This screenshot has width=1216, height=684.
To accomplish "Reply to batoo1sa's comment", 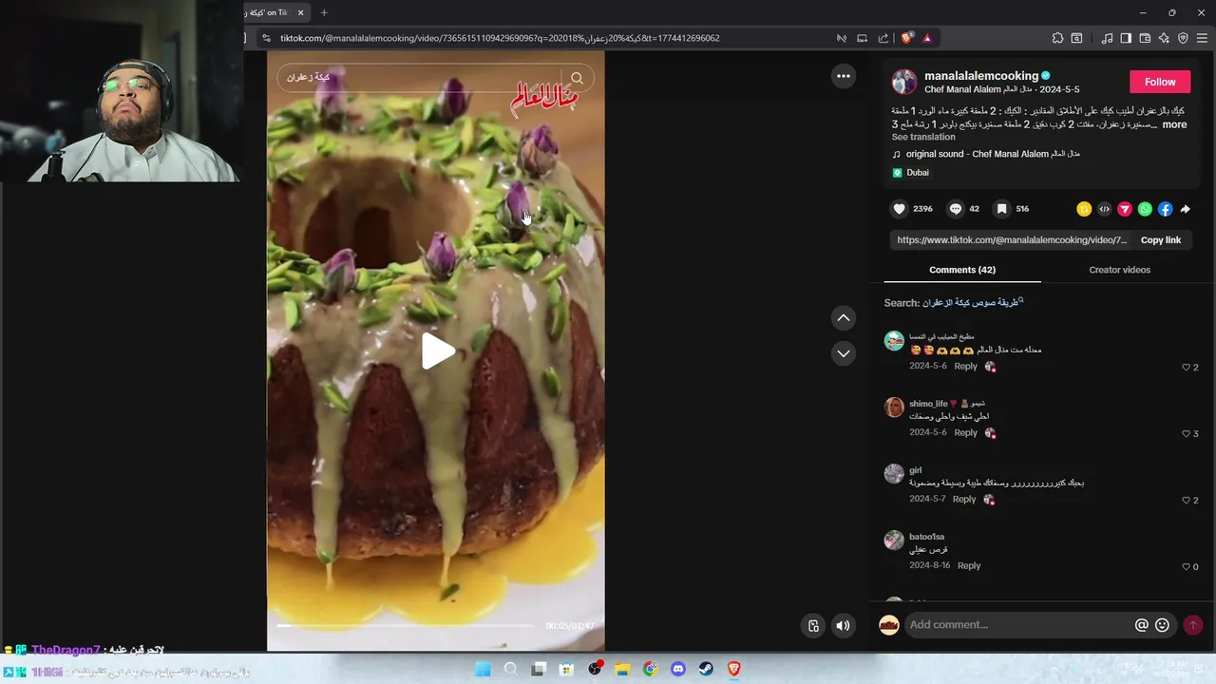I will tap(969, 565).
